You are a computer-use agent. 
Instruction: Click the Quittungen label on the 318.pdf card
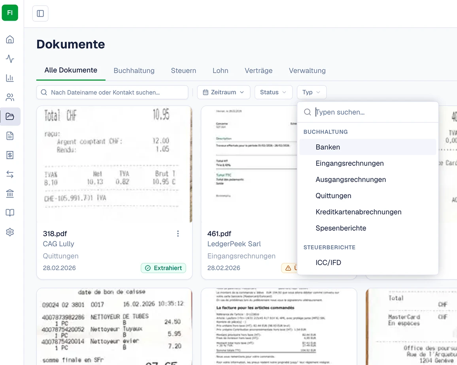60,256
